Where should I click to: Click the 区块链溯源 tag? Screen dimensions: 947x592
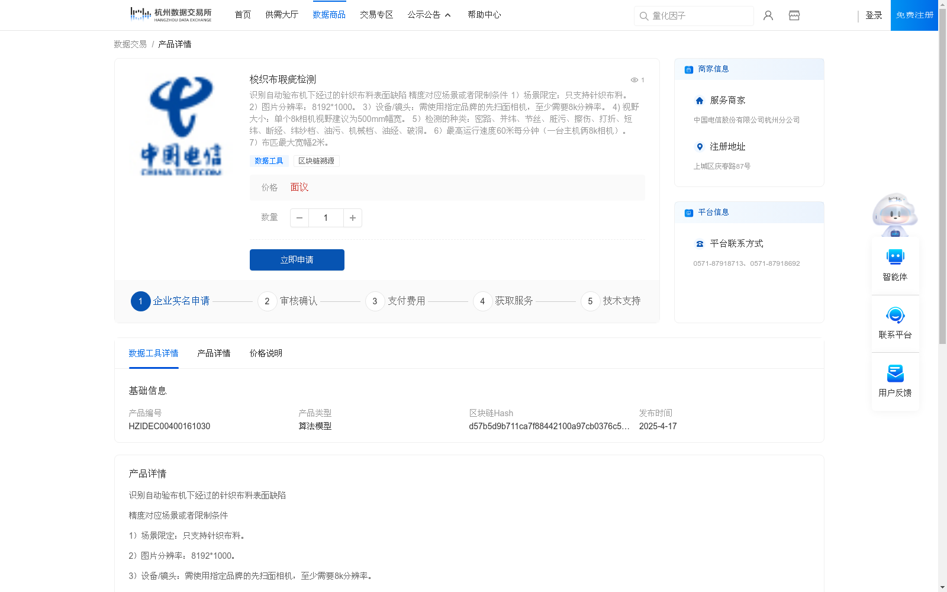(x=317, y=161)
